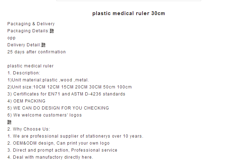225x166 pixels.
Task: Click the 'Unit size' line listing 10CM to 100cm
Action: pos(70,87)
